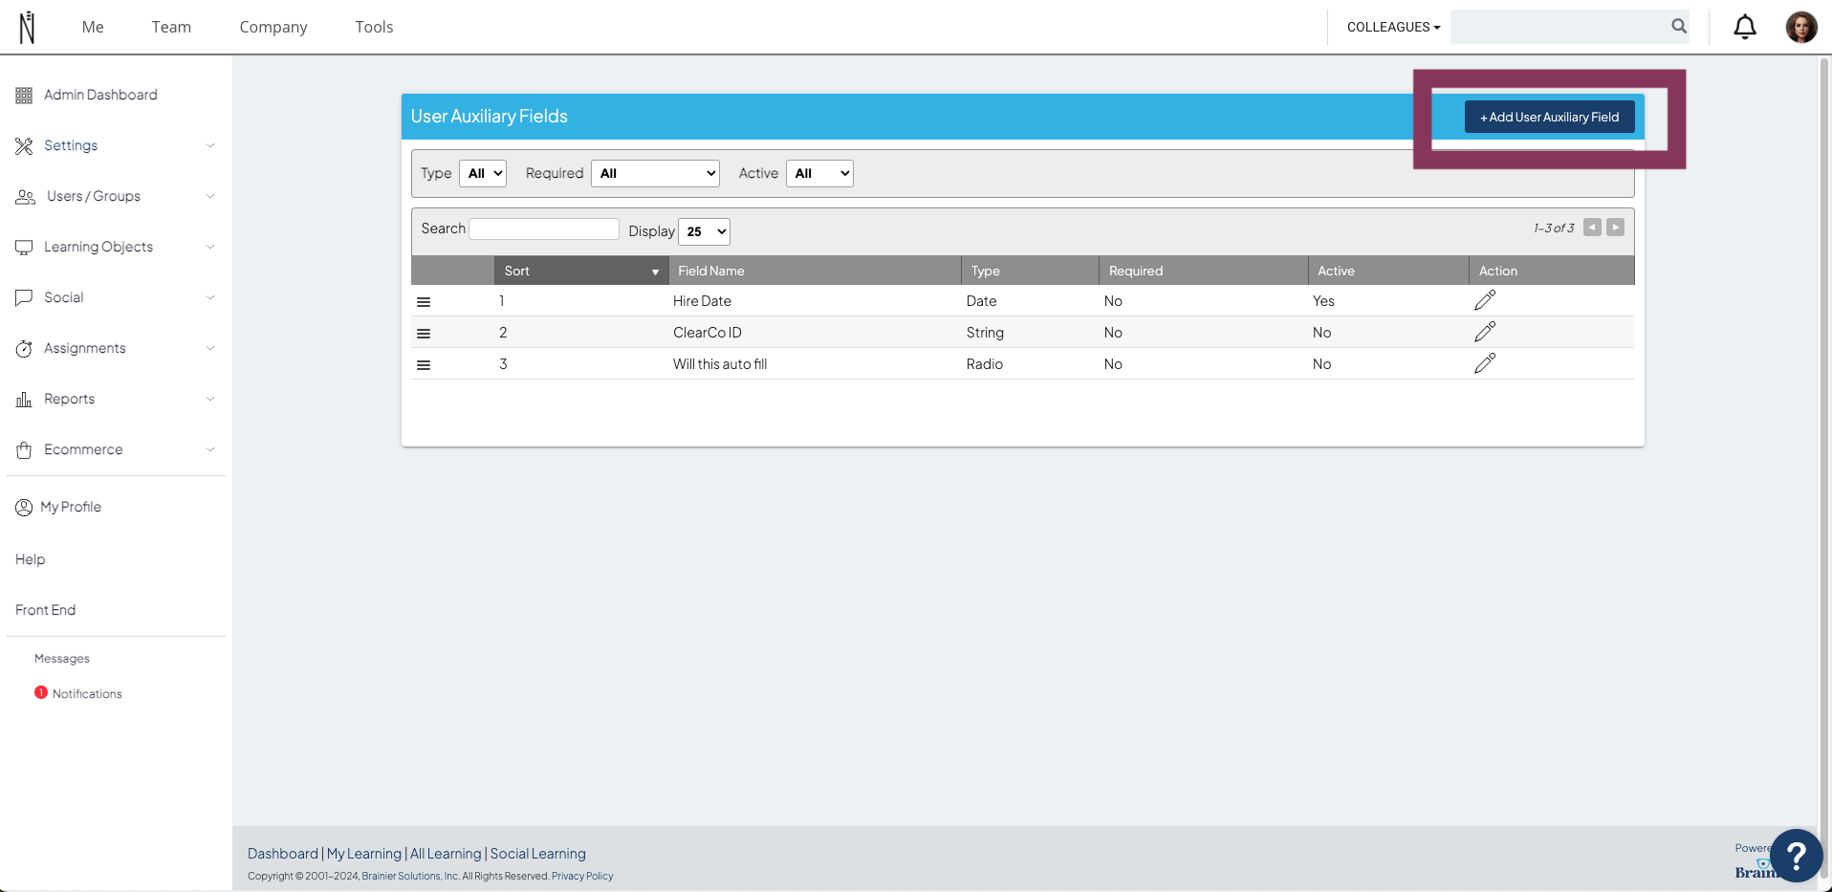
Task: Click the Learning Objects monitor icon
Action: [24, 248]
